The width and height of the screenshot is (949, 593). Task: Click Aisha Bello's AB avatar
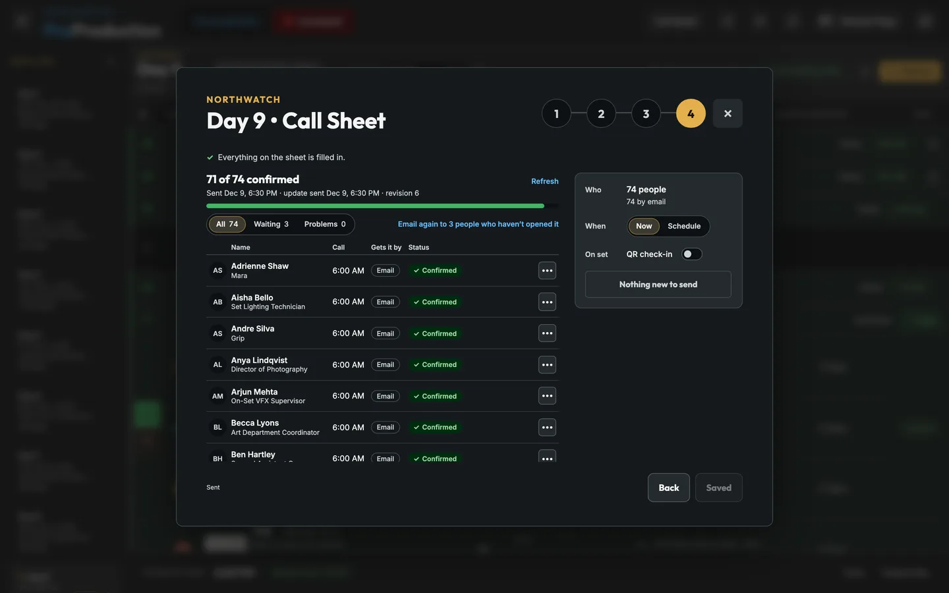(x=217, y=302)
